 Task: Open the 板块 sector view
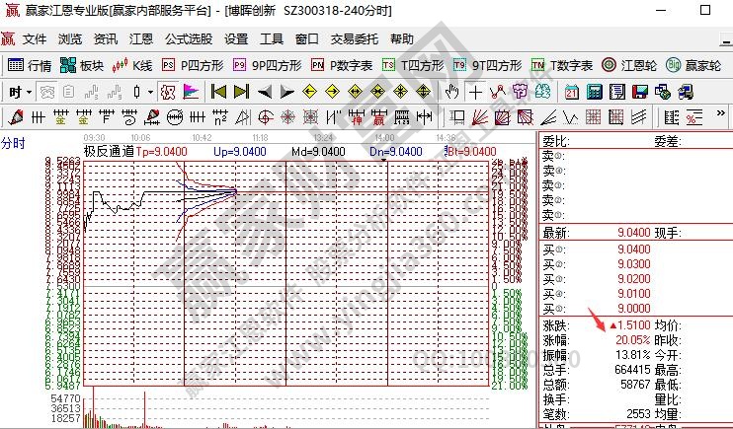82,66
